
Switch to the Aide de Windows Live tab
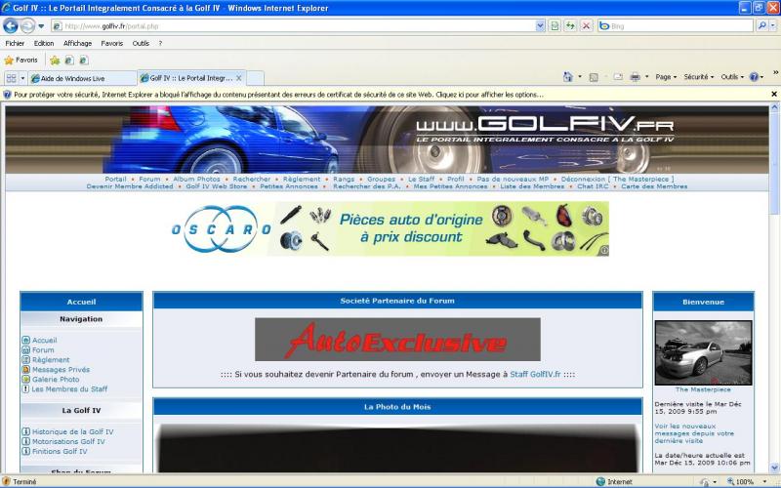coord(82,78)
